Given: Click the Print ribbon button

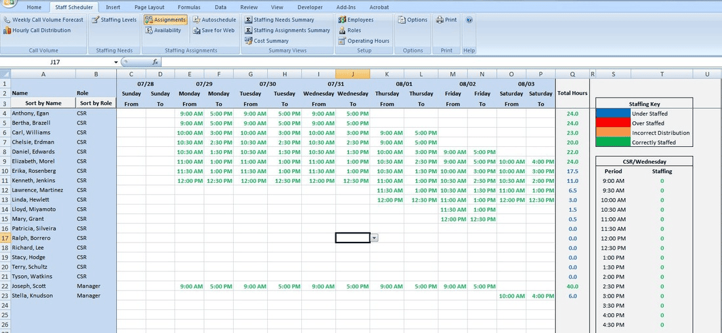Looking at the screenshot, I should (446, 20).
